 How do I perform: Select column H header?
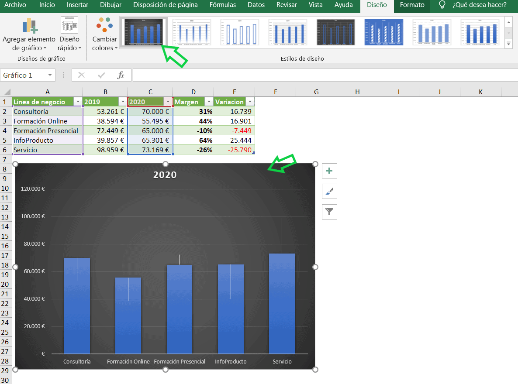[357, 92]
